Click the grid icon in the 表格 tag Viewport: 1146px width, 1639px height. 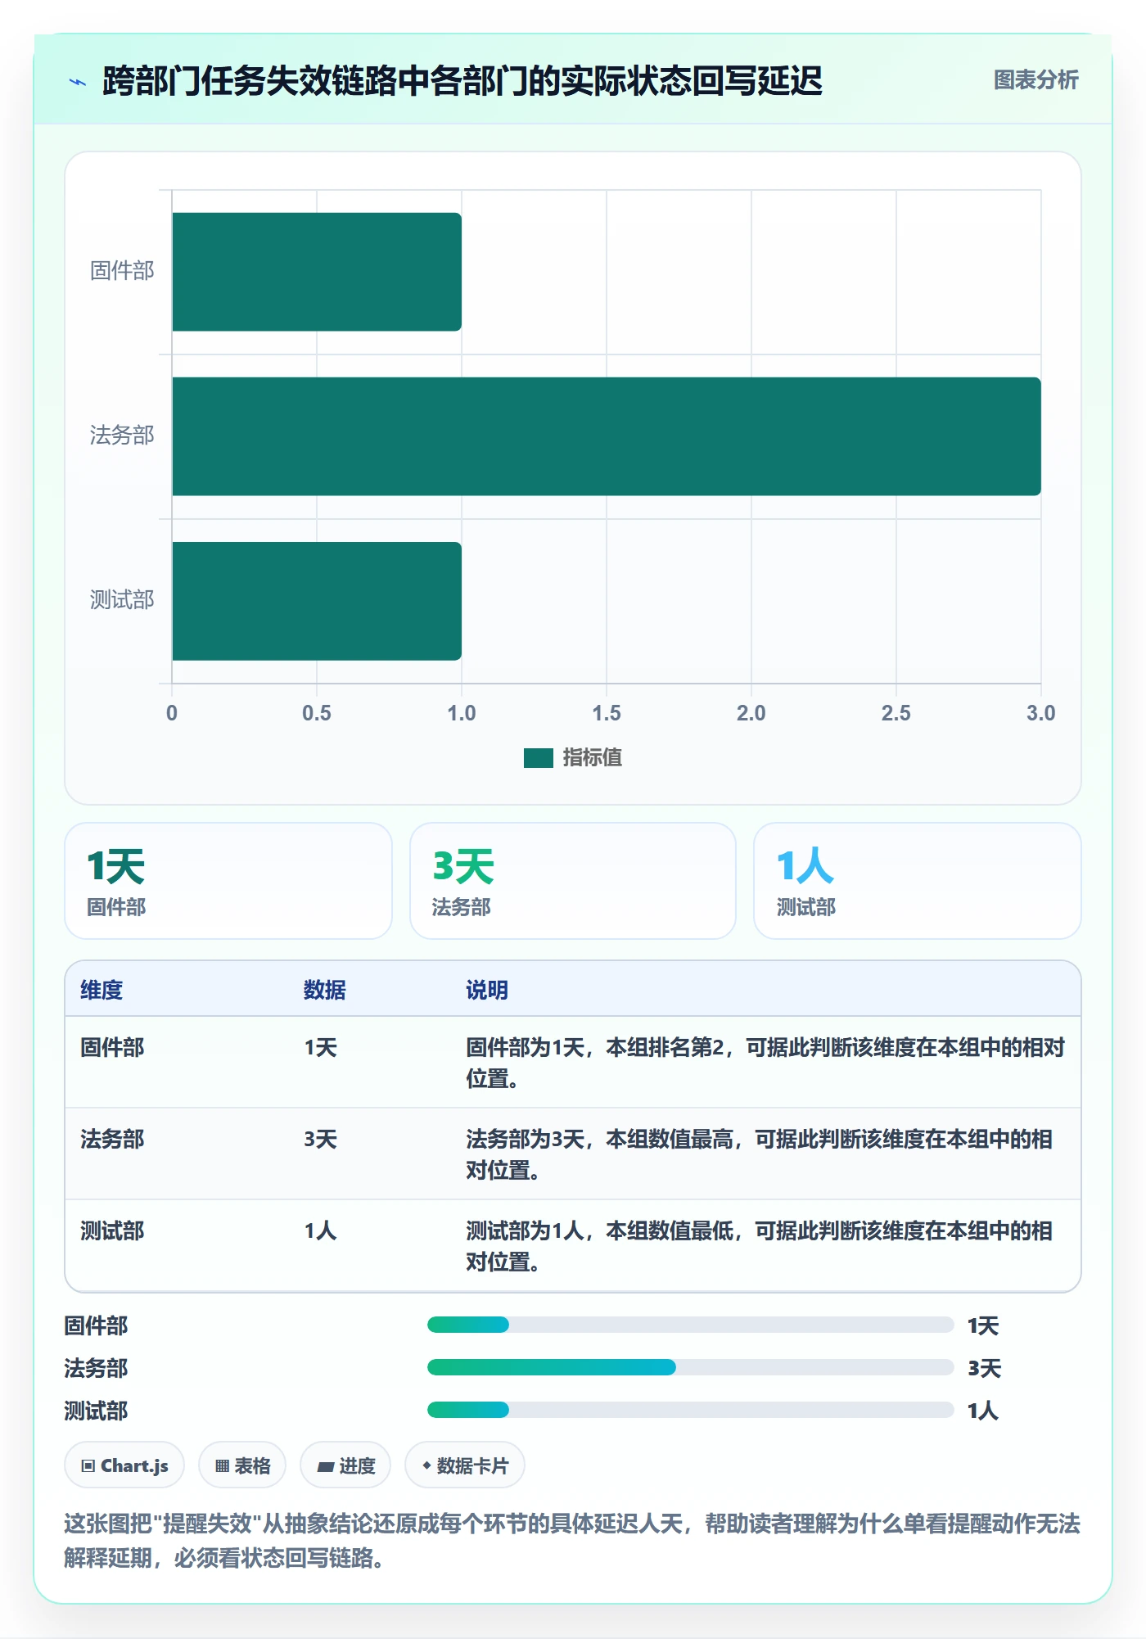pyautogui.click(x=222, y=1466)
